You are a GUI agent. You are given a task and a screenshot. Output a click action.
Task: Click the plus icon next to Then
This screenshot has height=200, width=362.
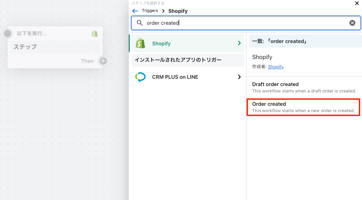pyautogui.click(x=103, y=61)
